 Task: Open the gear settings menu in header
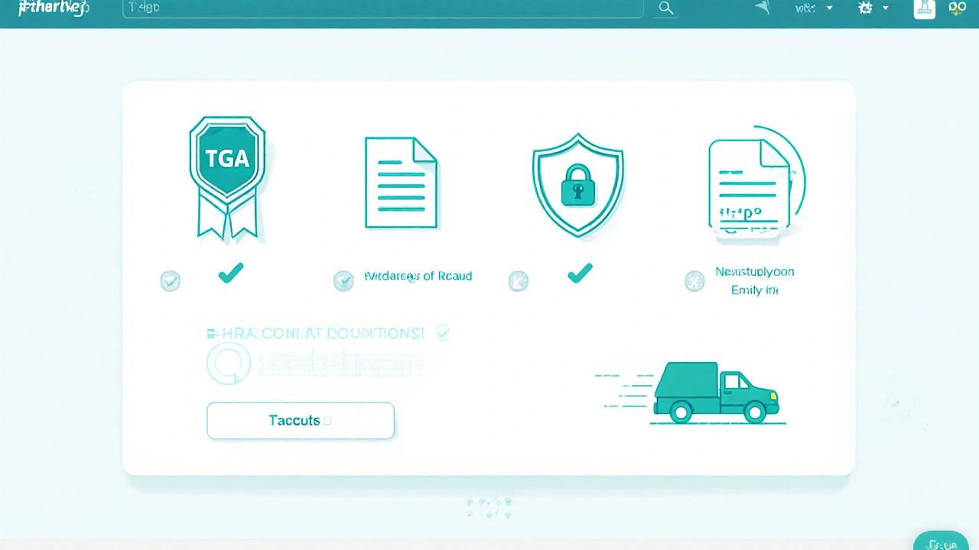(x=866, y=8)
